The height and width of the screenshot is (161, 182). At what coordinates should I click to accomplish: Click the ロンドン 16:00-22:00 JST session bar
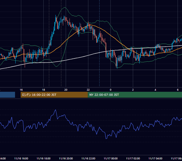(x=54, y=95)
